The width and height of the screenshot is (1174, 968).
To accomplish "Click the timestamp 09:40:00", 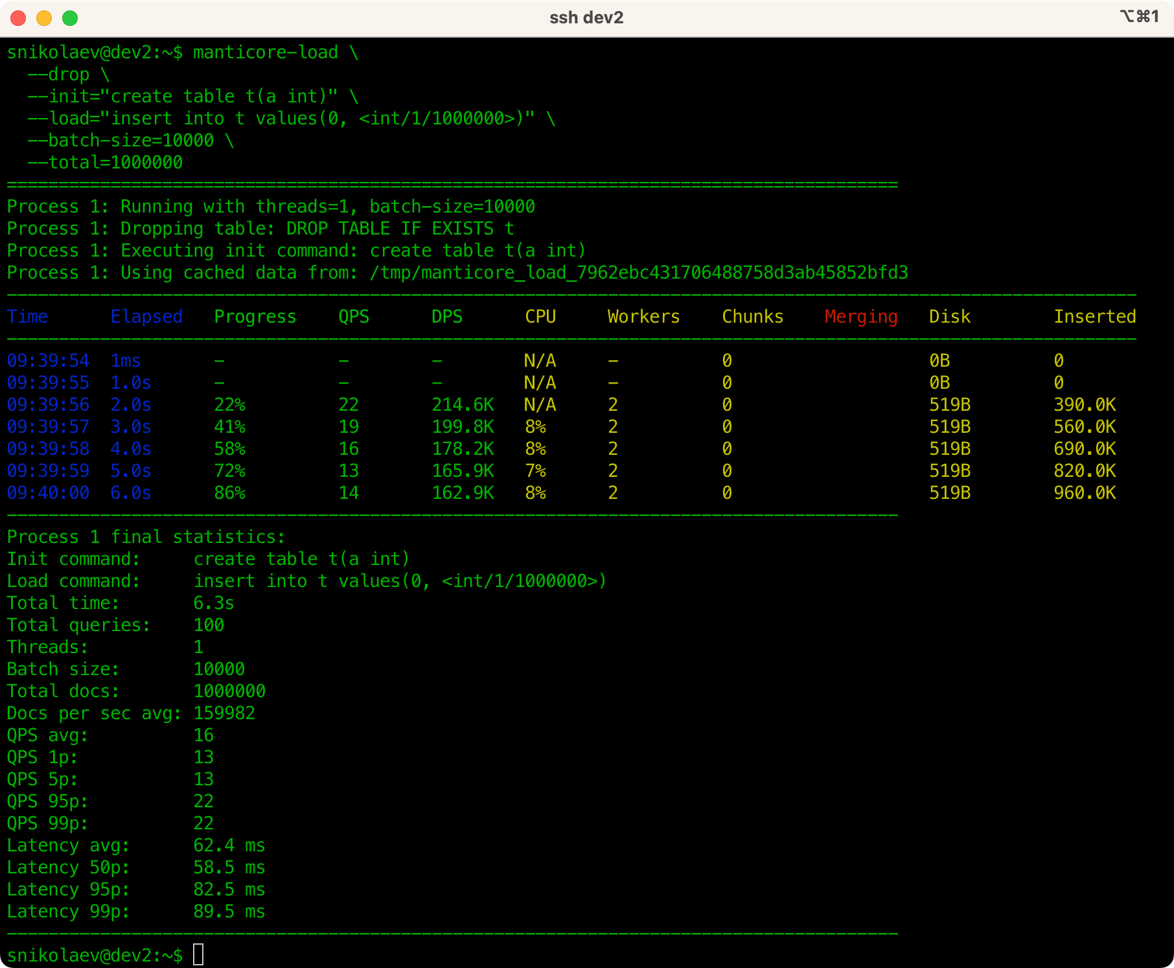I will [48, 493].
